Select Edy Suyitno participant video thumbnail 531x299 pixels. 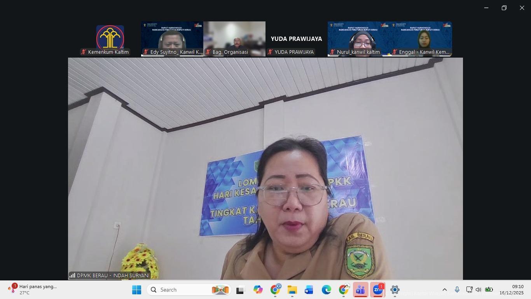[x=172, y=39]
